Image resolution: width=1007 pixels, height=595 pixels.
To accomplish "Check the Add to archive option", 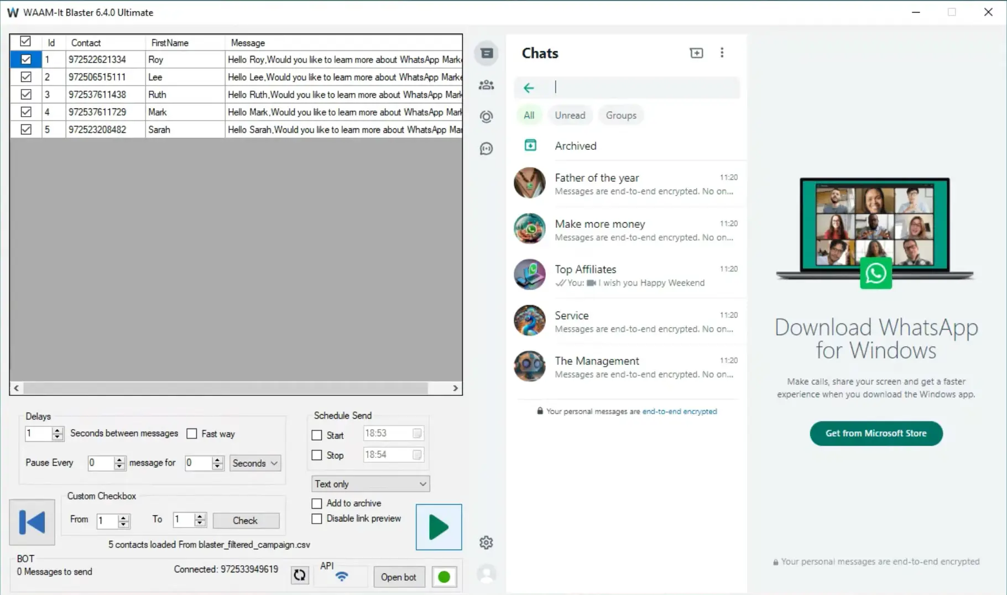I will 317,503.
